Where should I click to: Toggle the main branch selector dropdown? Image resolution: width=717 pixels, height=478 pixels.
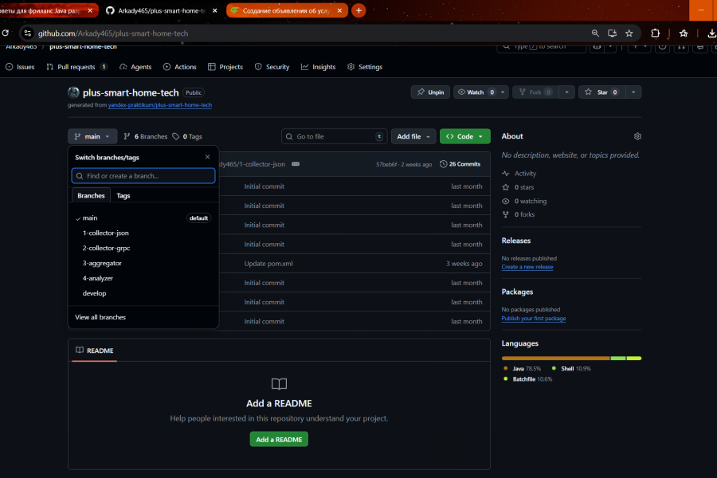click(x=92, y=136)
